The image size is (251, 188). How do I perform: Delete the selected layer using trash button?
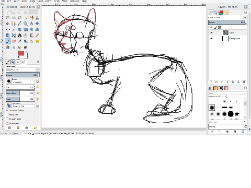244,82
